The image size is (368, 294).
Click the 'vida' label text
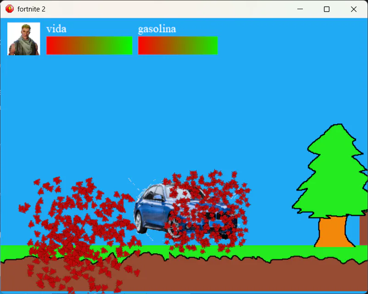[x=56, y=29]
